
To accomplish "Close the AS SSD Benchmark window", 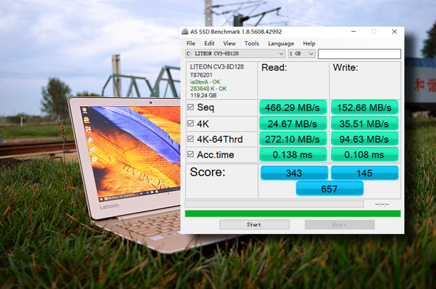I will [x=394, y=32].
